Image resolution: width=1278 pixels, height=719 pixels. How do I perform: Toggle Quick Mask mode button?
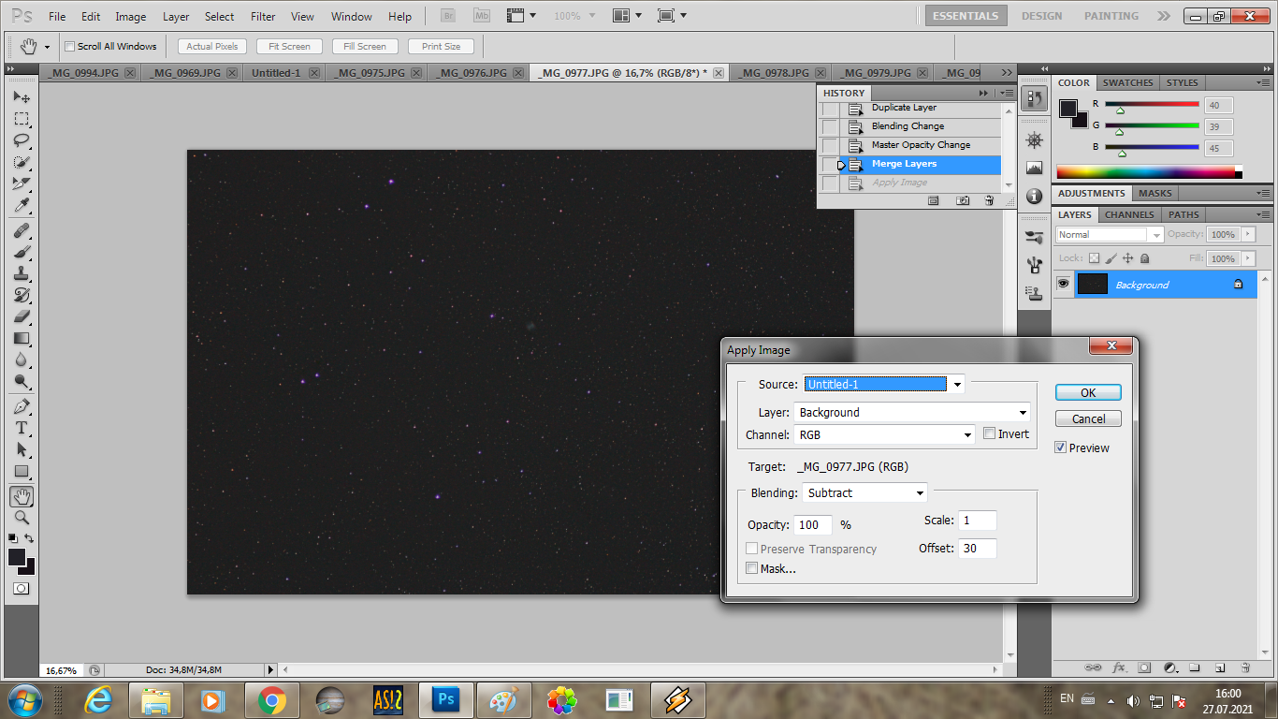pos(22,589)
